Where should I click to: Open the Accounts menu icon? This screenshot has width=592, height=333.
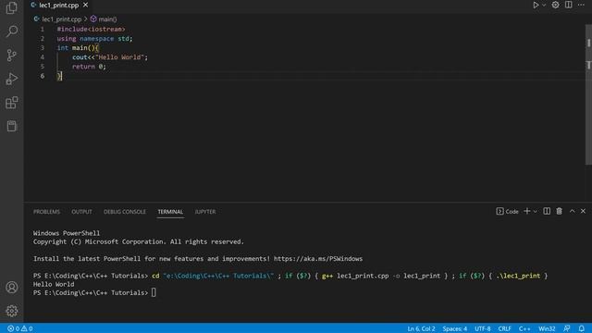[12, 288]
